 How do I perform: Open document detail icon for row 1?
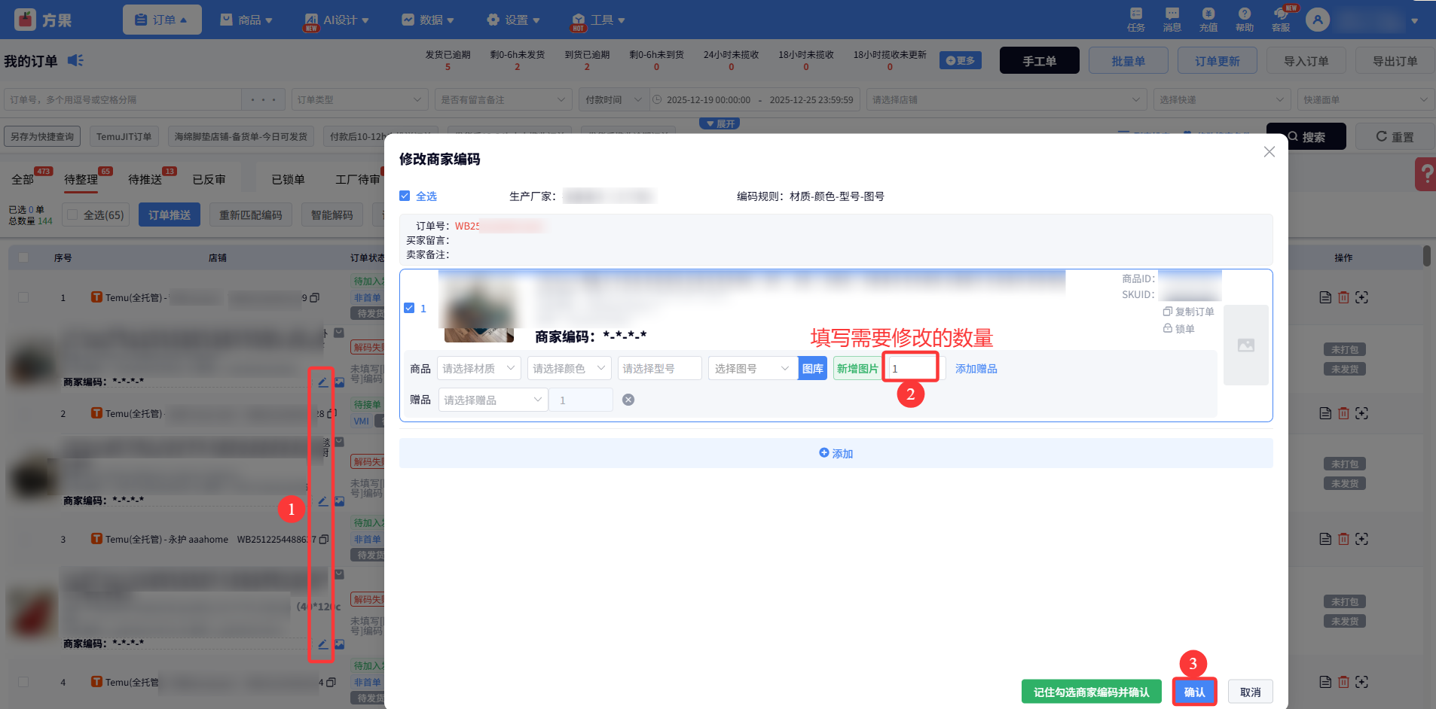pyautogui.click(x=1325, y=297)
